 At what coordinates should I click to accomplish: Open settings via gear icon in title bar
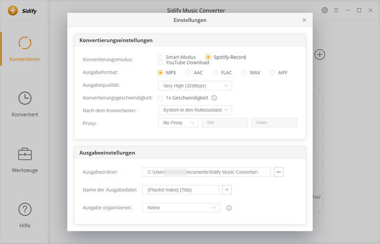[325, 10]
